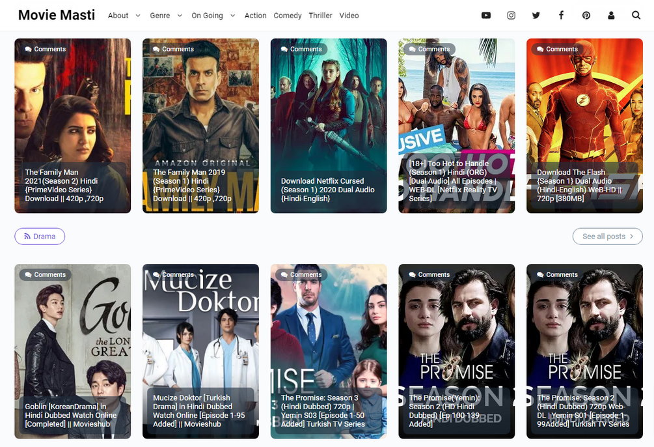Click Comments badge on The Flash card
654x447 pixels.
coord(557,50)
